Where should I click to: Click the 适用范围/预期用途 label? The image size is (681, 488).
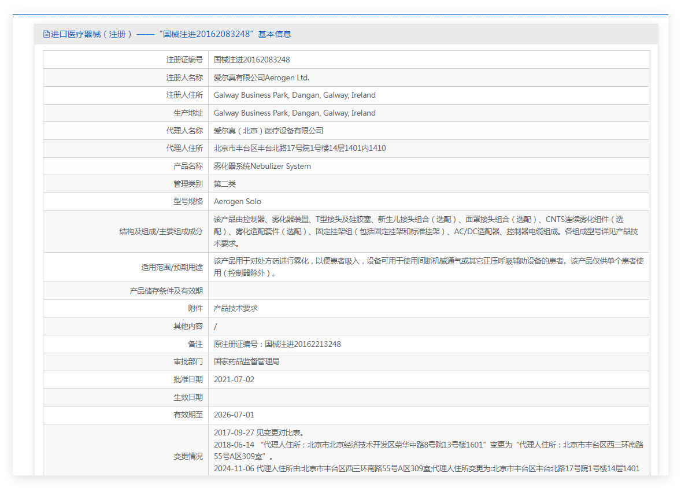click(x=172, y=267)
